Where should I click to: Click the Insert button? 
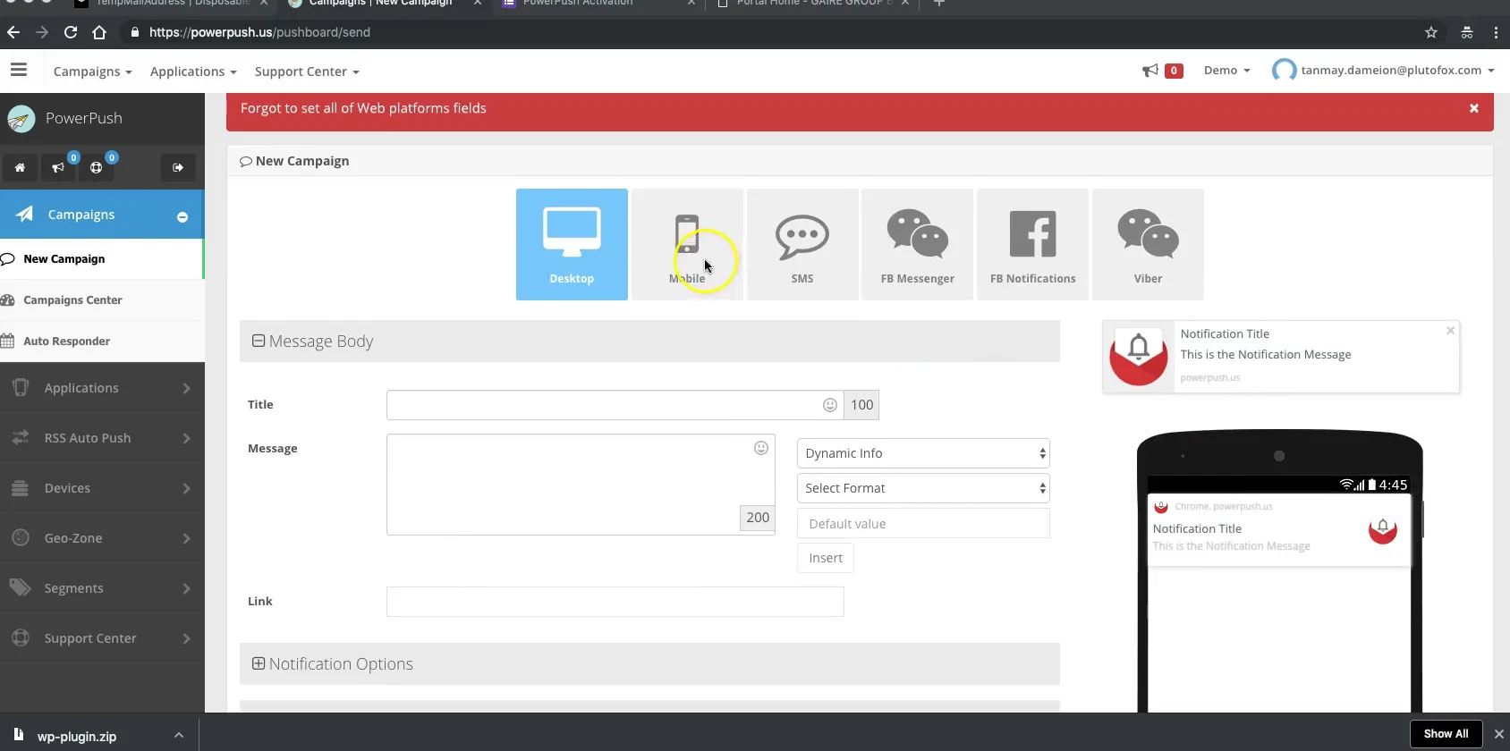pos(826,558)
